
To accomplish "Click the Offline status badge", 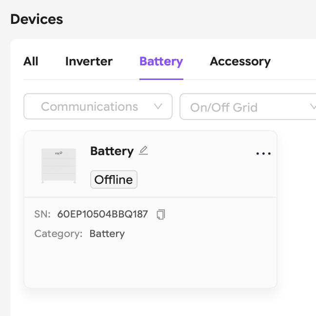I will 114,179.
